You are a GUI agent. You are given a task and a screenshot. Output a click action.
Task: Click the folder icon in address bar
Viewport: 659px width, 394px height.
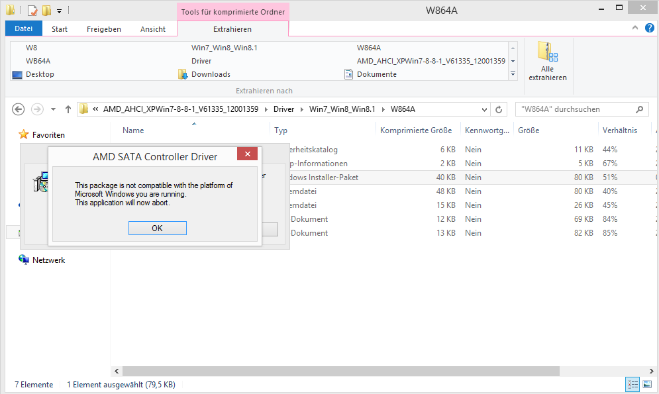point(83,109)
